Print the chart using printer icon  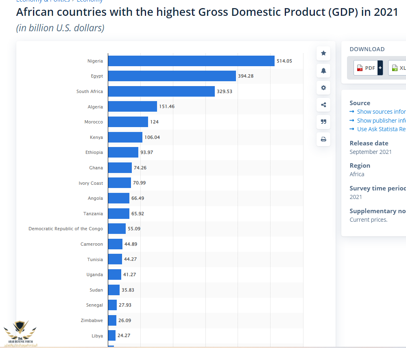coord(323,139)
